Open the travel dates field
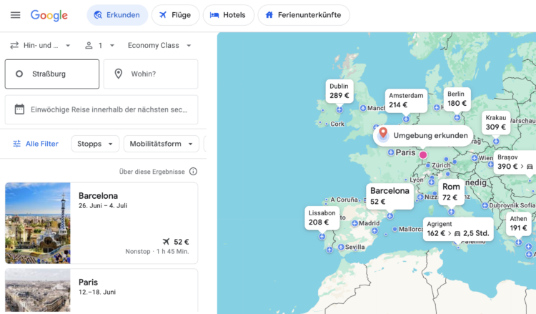The width and height of the screenshot is (536, 314). (101, 109)
